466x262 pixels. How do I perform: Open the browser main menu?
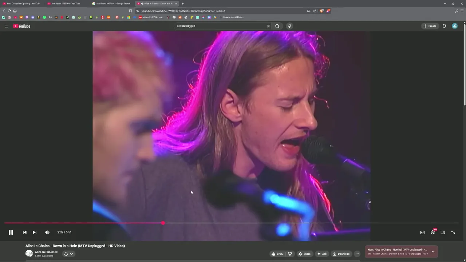[x=462, y=11]
